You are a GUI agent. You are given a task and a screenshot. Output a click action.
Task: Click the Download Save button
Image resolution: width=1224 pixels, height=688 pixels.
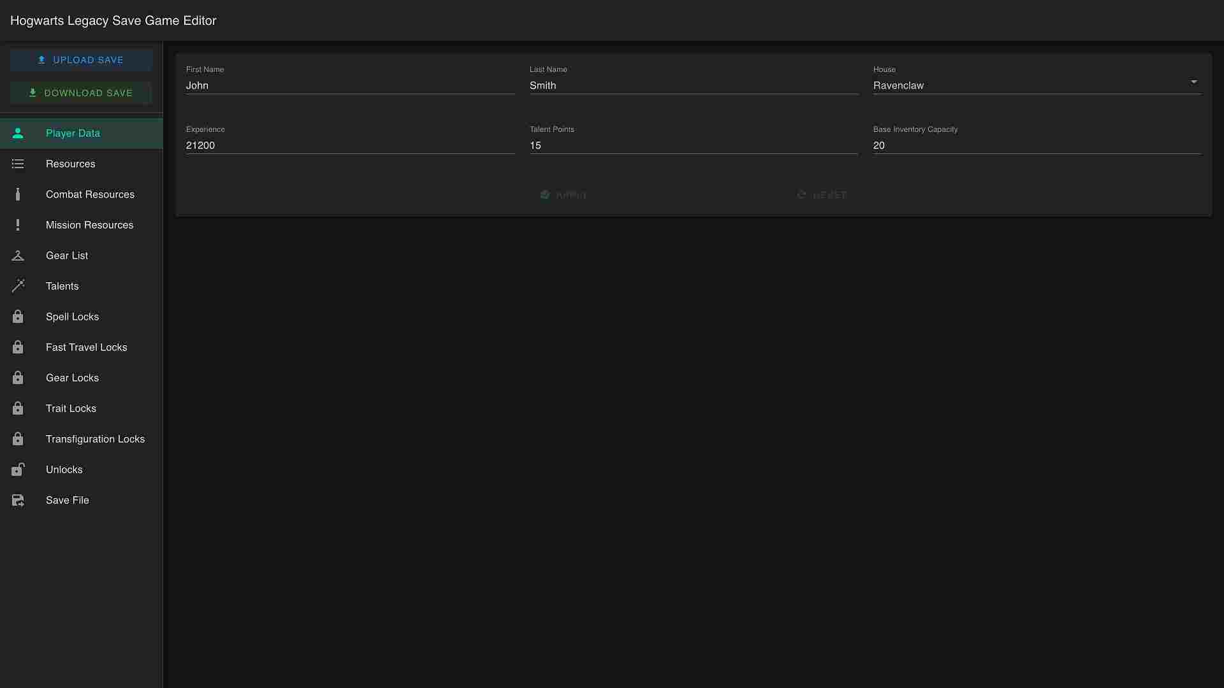coord(81,93)
